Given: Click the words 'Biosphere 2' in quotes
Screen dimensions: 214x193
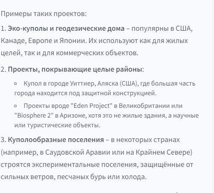Looking at the screenshot, I should tap(34, 115).
